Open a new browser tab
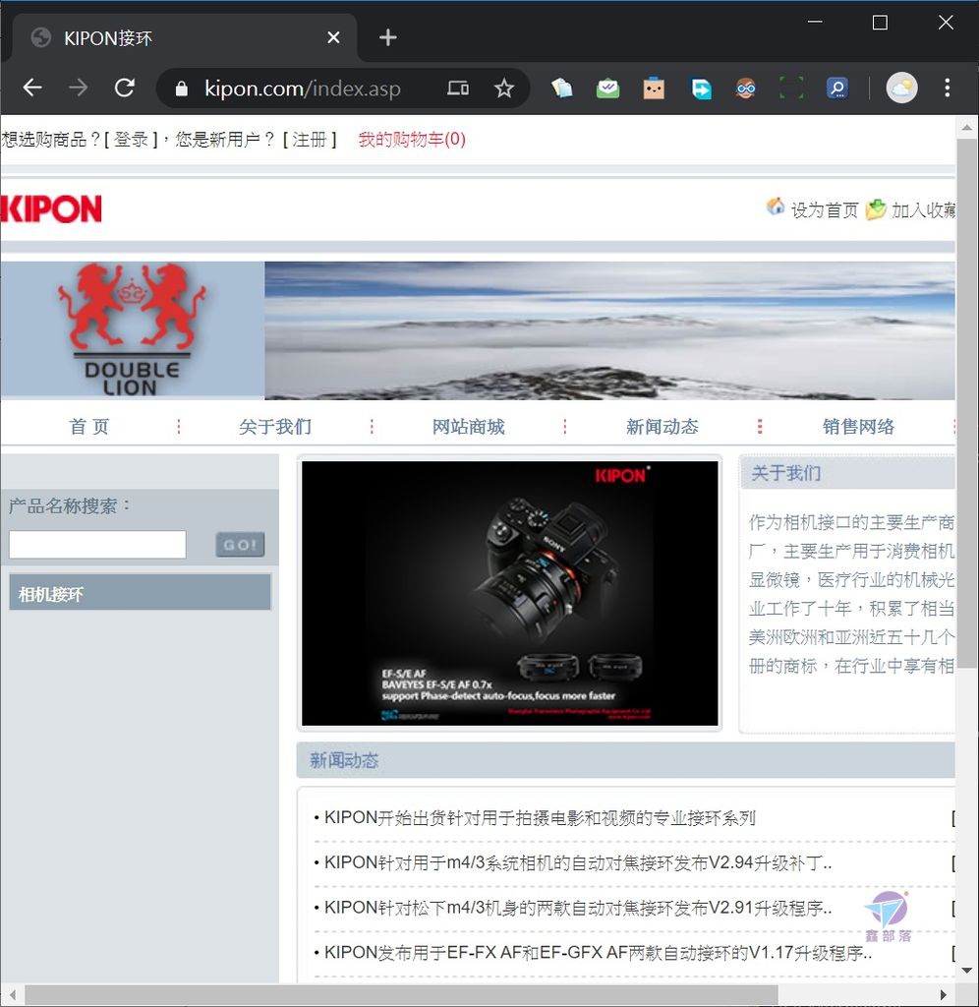 pyautogui.click(x=387, y=37)
